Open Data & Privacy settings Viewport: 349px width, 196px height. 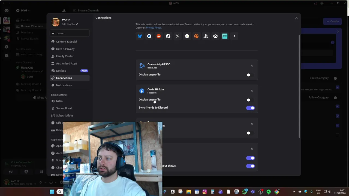(70, 49)
